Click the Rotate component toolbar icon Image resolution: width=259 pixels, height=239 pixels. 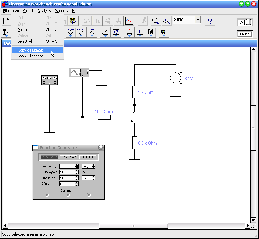(86, 21)
